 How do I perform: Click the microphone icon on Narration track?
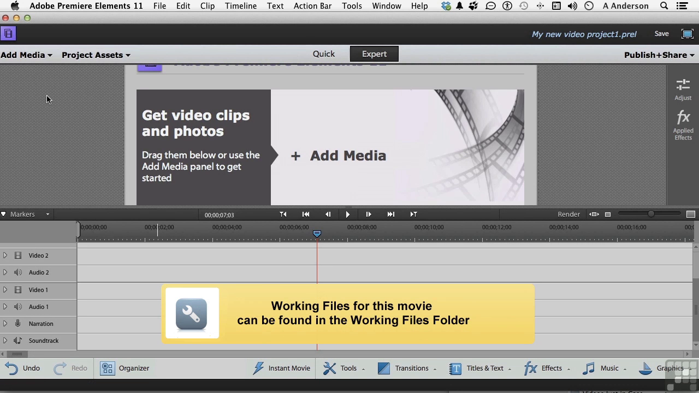(x=18, y=324)
